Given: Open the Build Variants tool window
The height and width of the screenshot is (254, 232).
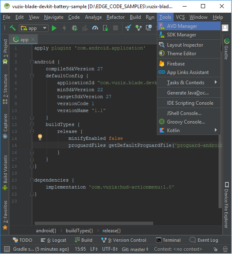Looking at the screenshot, I should click(x=5, y=173).
